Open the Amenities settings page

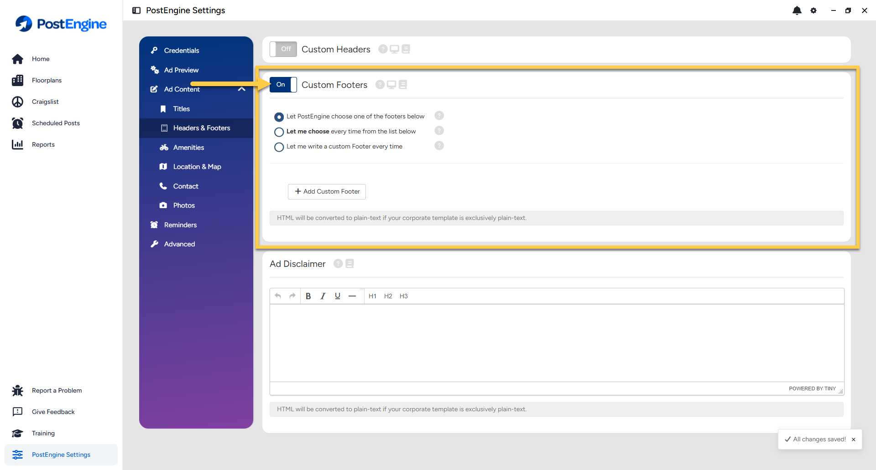click(196, 148)
